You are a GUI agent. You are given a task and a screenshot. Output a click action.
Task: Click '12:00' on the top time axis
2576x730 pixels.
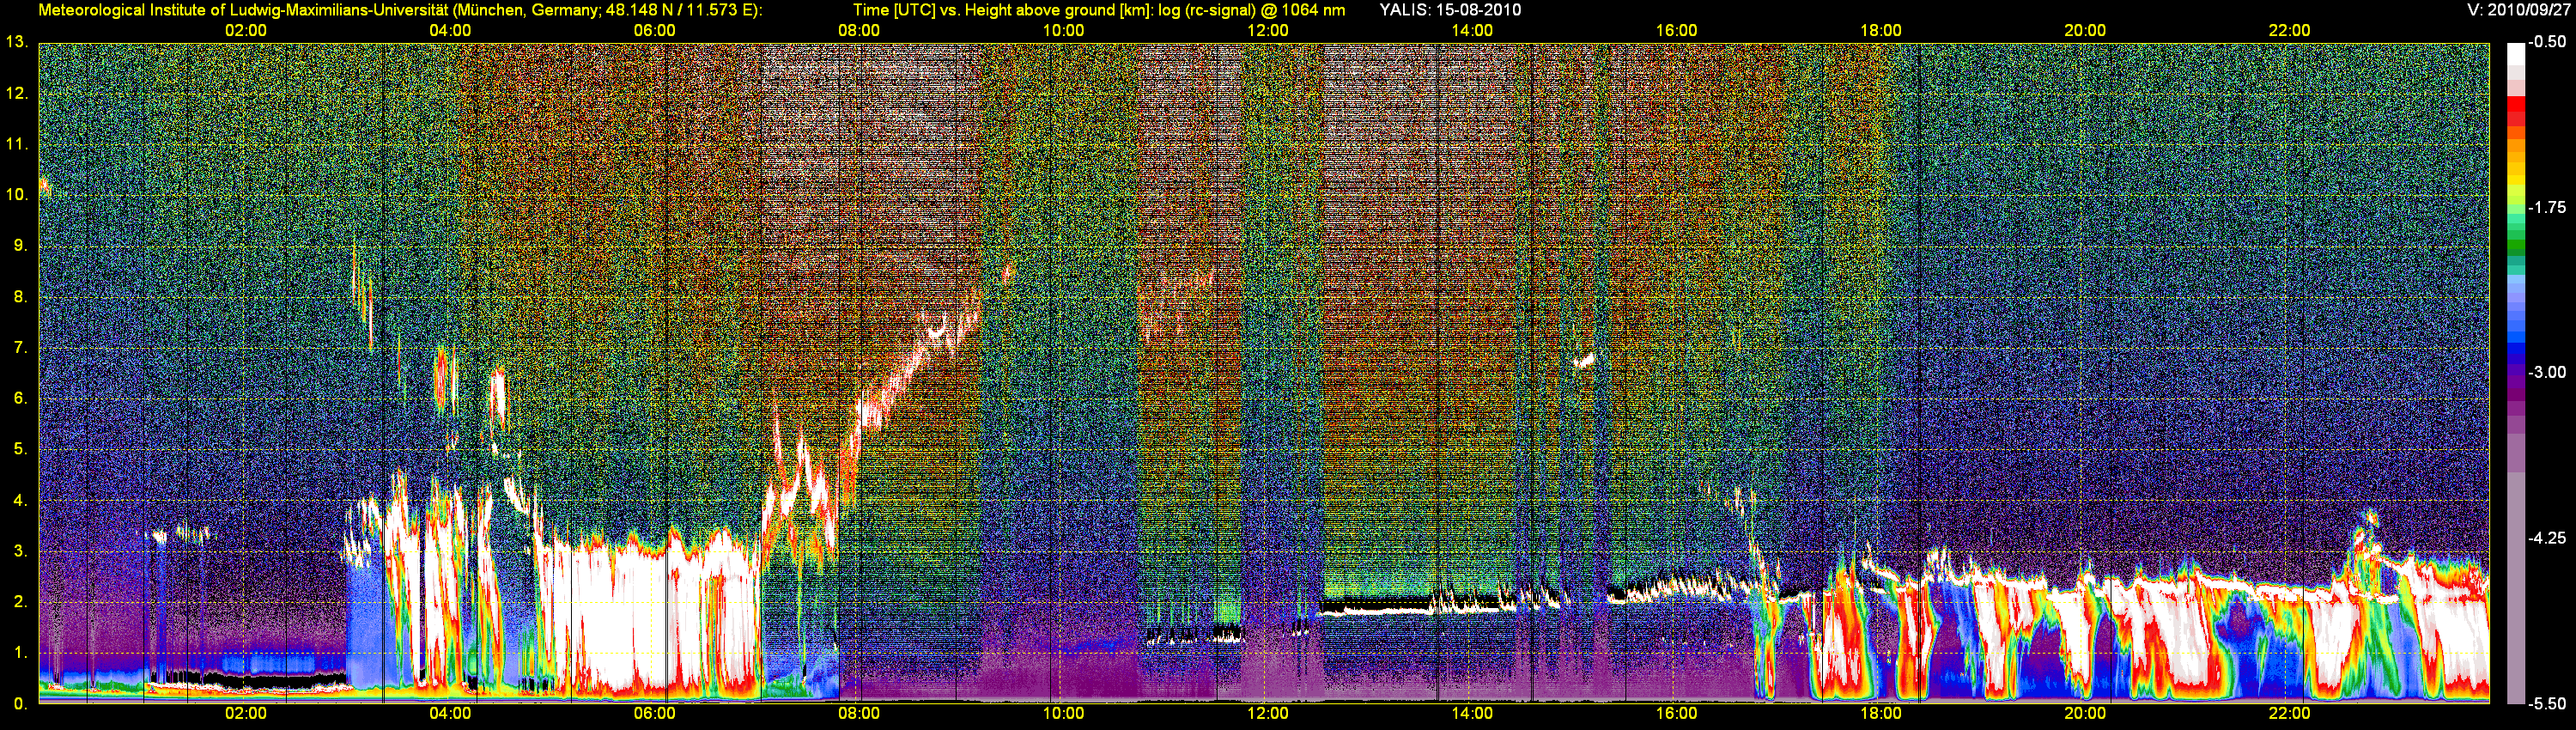point(1267,31)
